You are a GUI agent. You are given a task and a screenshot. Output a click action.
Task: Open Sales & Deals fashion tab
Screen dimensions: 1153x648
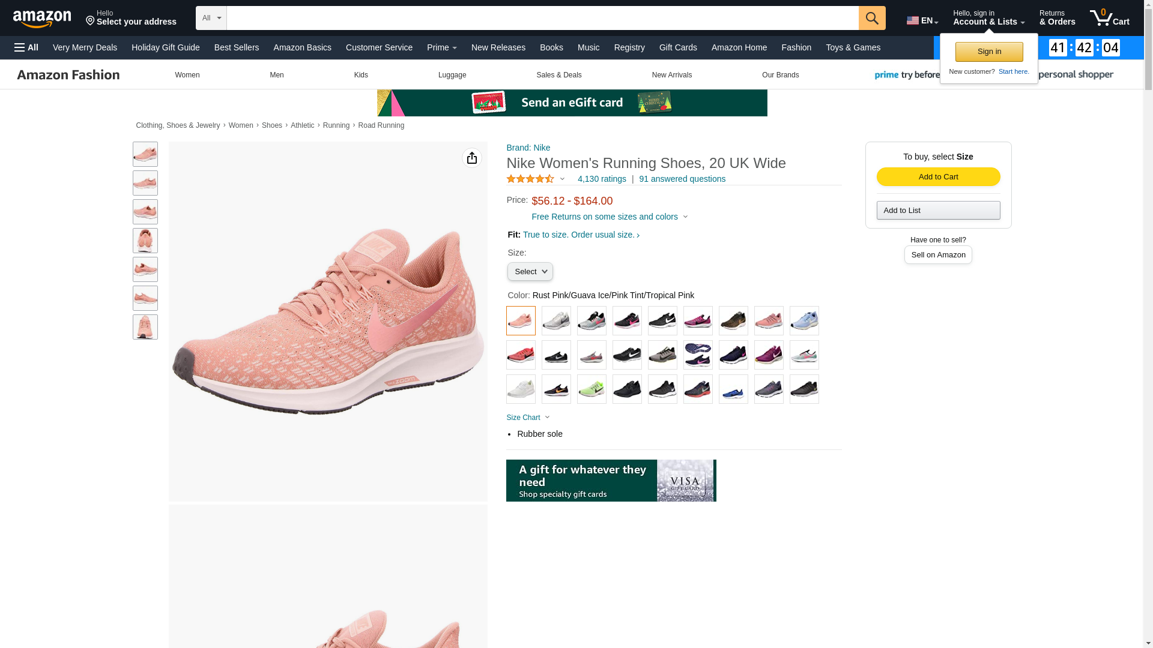coord(558,75)
